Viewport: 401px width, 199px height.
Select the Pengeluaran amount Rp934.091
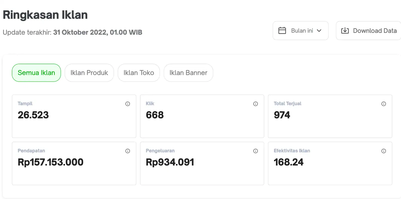tap(170, 162)
